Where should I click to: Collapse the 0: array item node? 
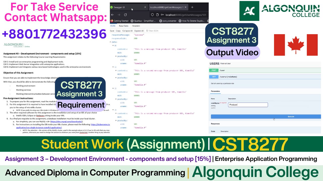tap(113, 46)
